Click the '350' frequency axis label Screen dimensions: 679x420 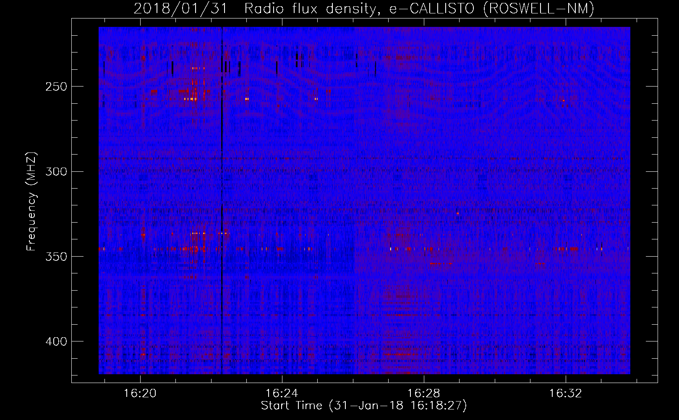tap(56, 257)
